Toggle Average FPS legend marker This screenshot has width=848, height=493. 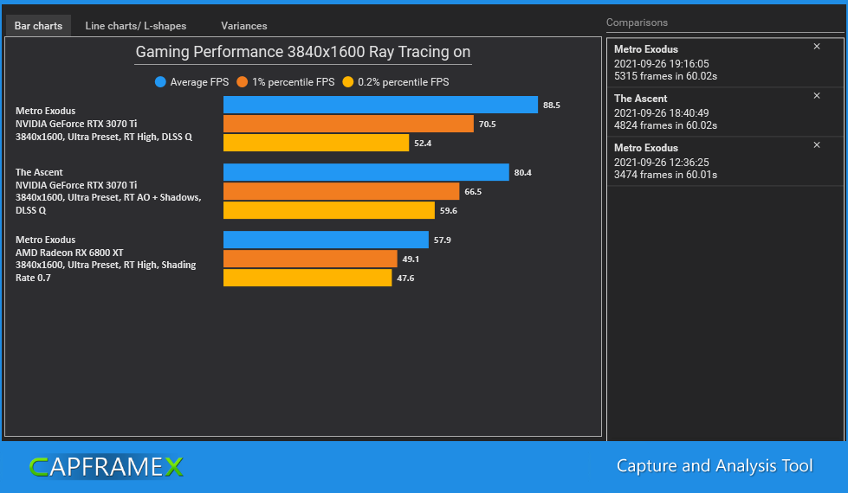tap(160, 82)
